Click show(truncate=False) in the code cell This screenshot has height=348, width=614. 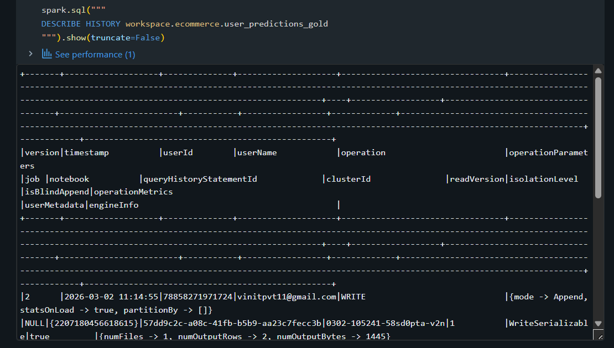[x=116, y=38]
